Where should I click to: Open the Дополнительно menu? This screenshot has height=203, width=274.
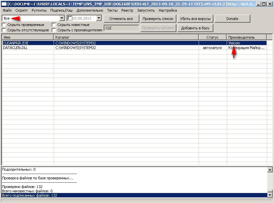coord(90,10)
